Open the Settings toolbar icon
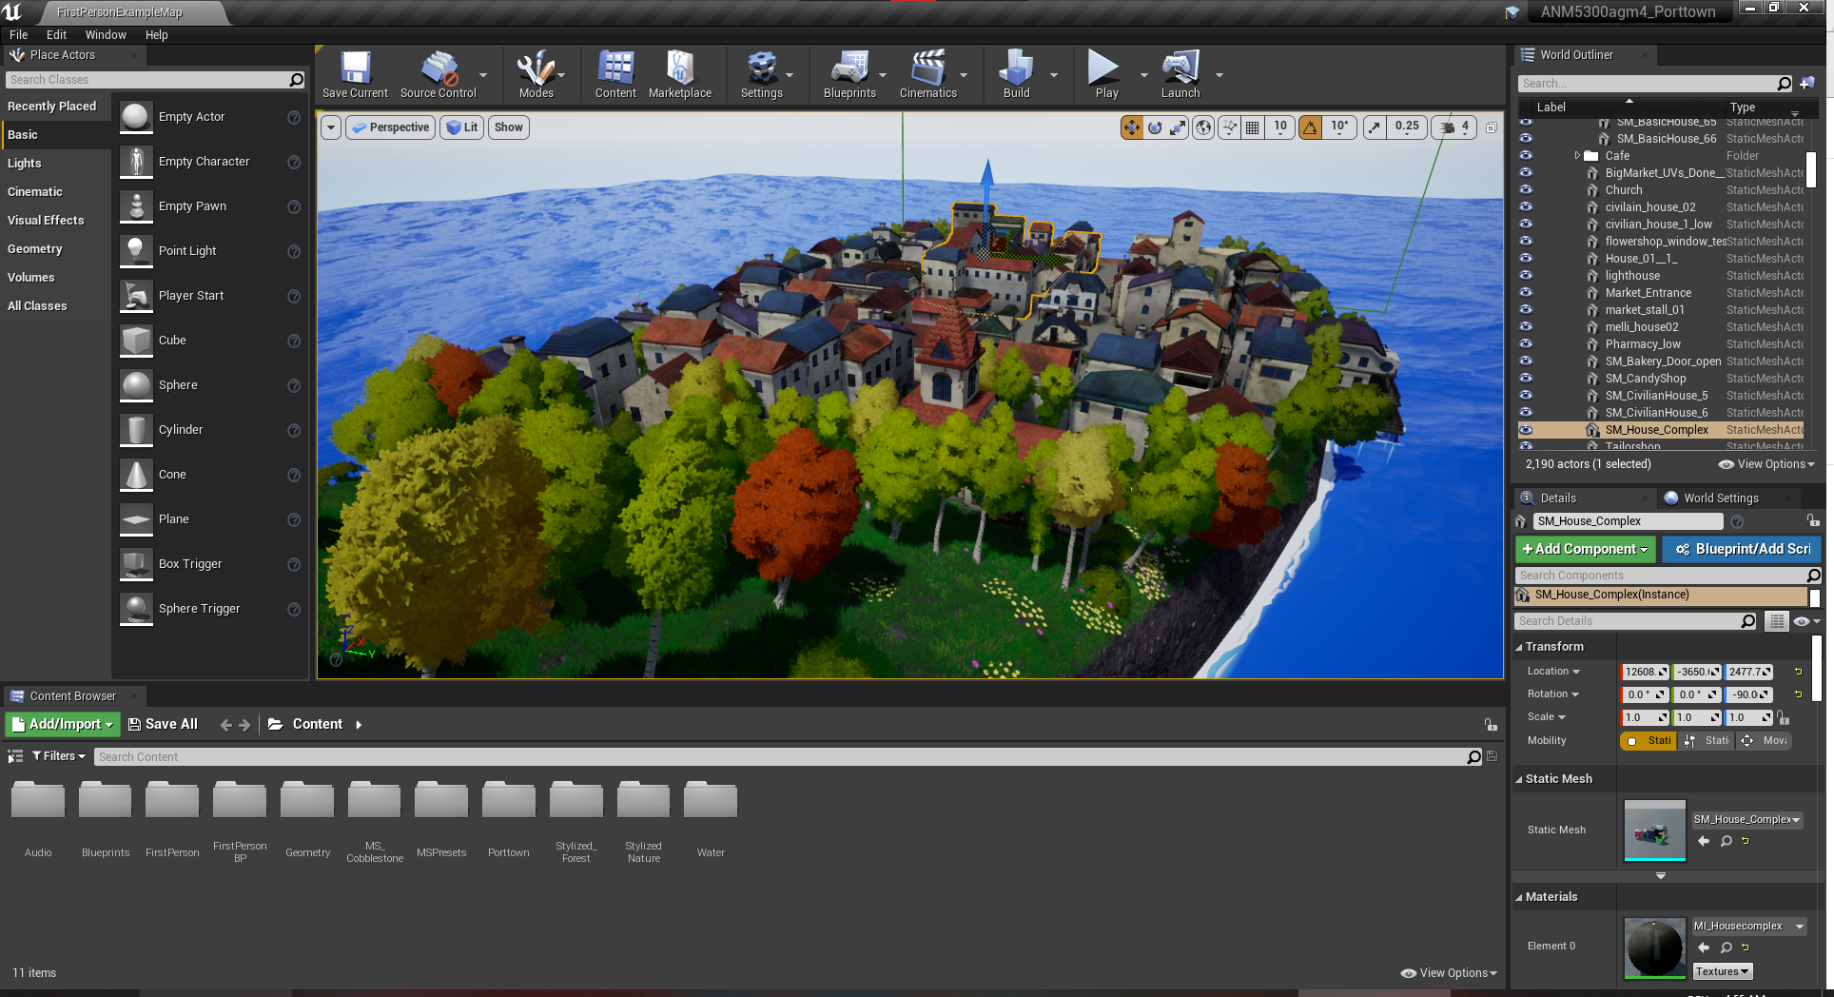The height and width of the screenshot is (997, 1834). pyautogui.click(x=762, y=74)
